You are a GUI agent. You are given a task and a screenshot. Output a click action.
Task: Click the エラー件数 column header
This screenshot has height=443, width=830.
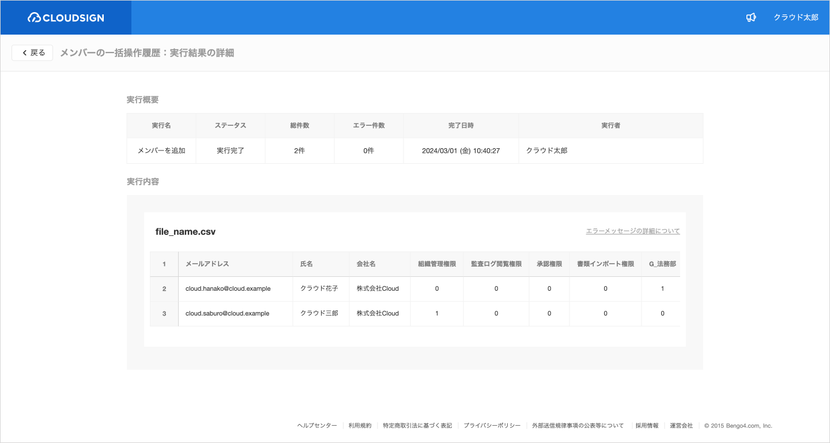pos(369,125)
